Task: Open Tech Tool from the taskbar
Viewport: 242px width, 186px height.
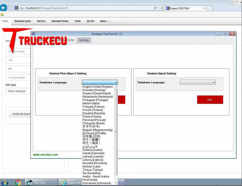Action: (41, 183)
